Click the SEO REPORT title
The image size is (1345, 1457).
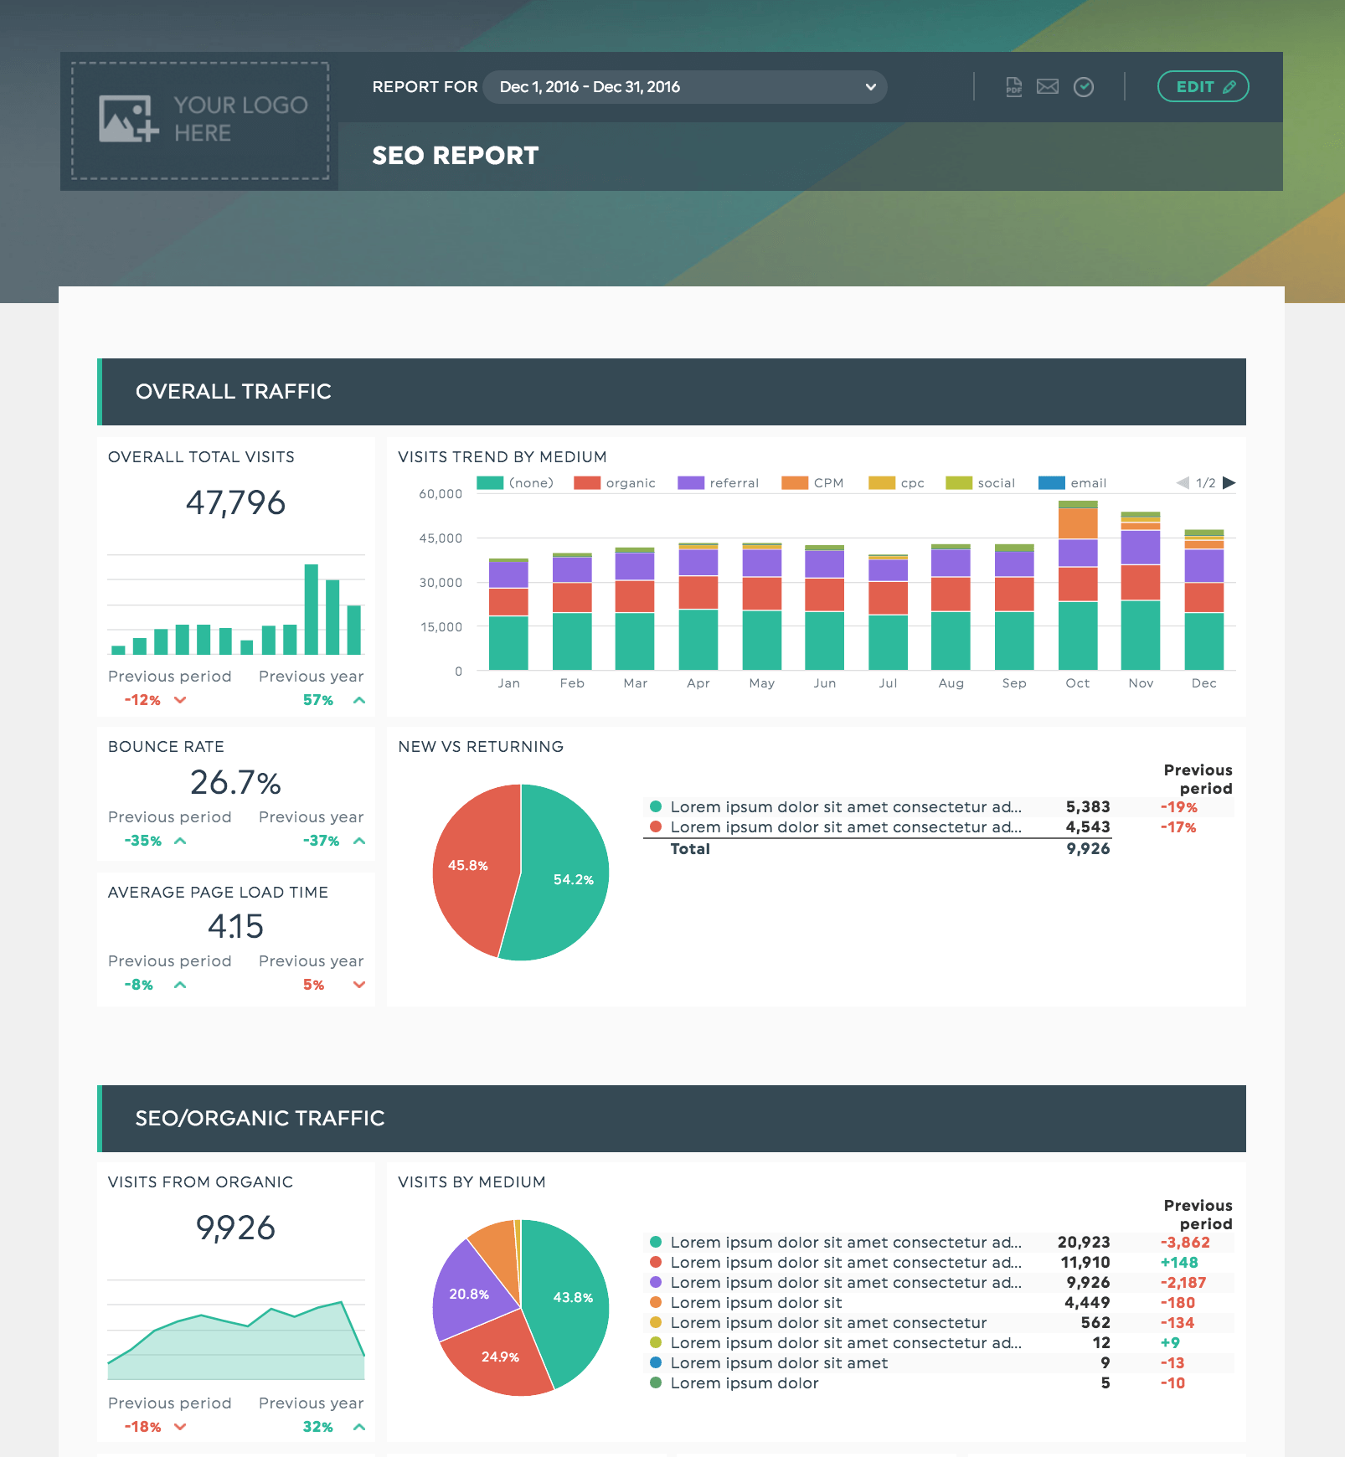pyautogui.click(x=456, y=156)
